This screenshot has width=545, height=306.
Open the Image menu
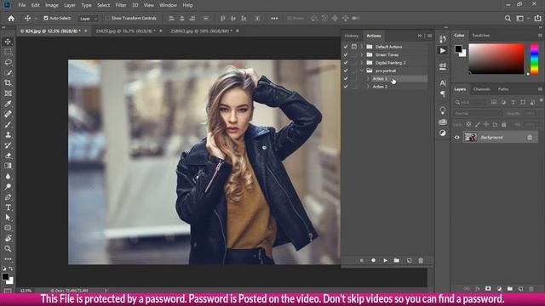coord(52,5)
